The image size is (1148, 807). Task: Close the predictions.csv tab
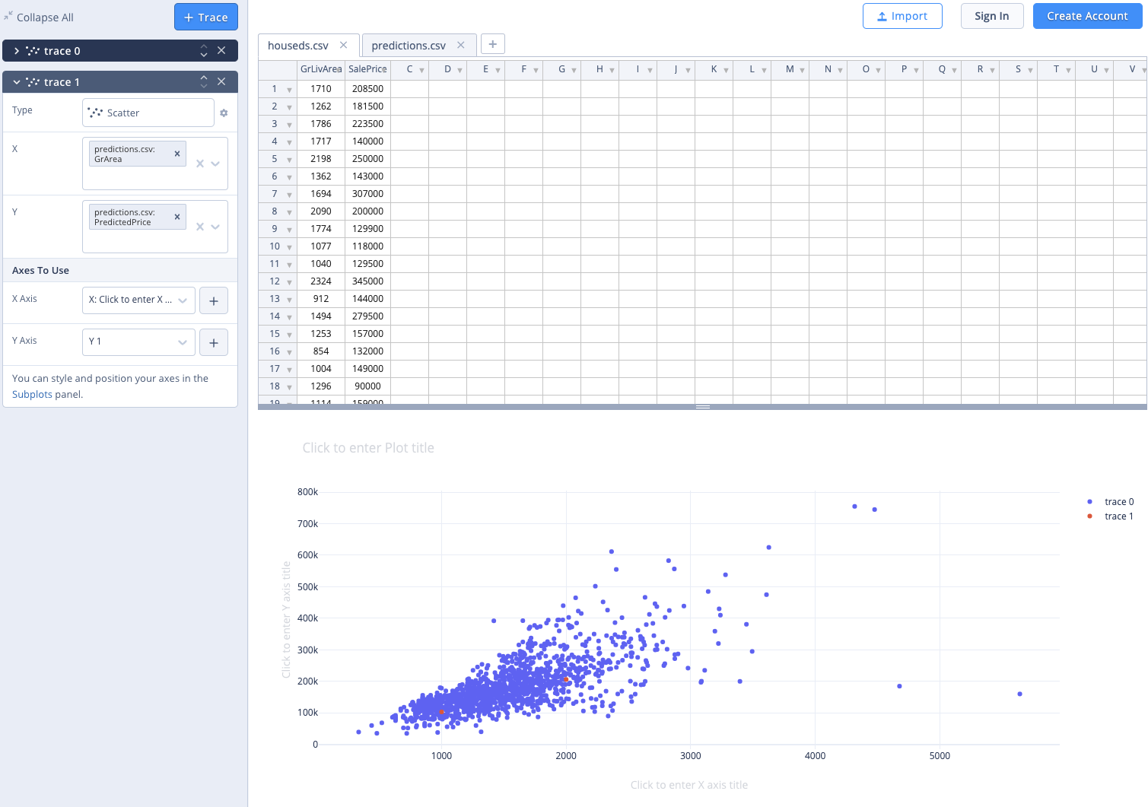[x=461, y=45]
